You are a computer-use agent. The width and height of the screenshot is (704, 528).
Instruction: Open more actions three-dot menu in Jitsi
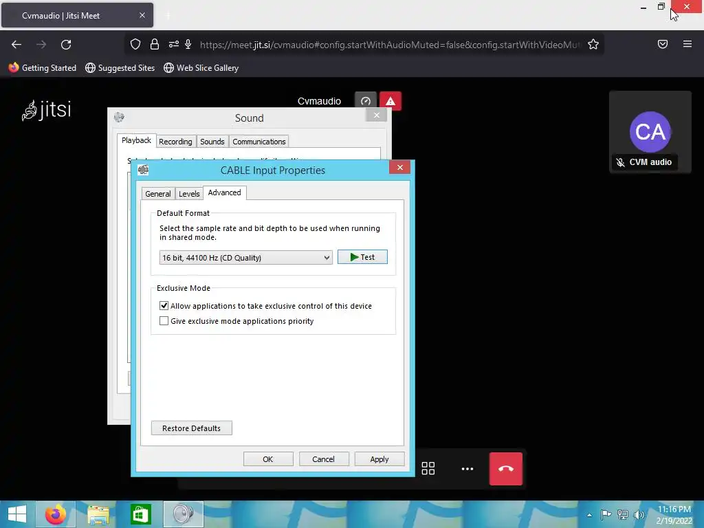click(467, 469)
